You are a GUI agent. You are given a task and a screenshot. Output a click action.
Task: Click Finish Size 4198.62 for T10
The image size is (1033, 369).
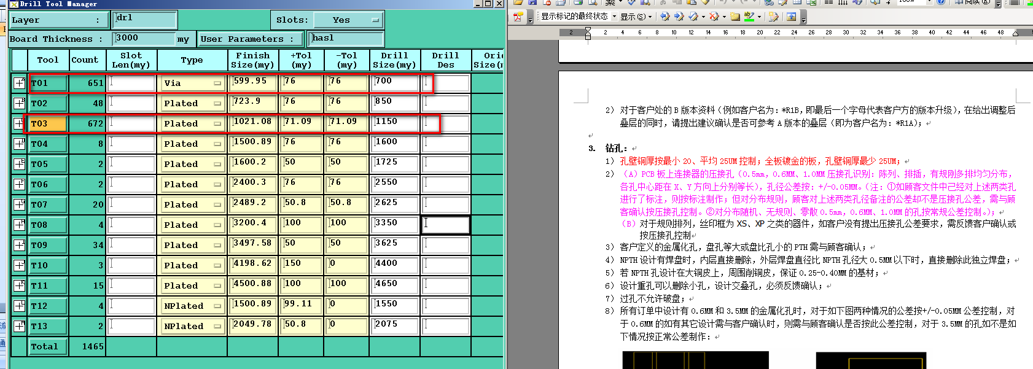coord(253,265)
